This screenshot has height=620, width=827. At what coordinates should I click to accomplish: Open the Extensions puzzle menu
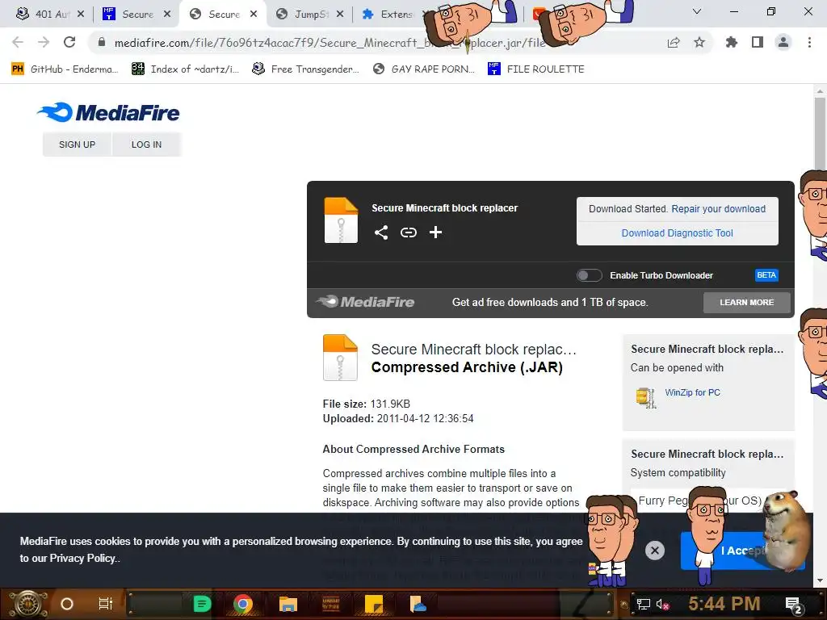tap(732, 42)
